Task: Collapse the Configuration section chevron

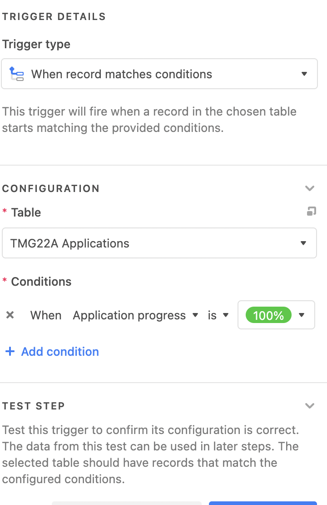Action: pyautogui.click(x=310, y=188)
